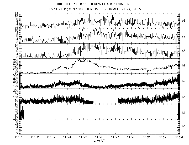Click the 11:24 time axis tick label
This screenshot has height=145, width=189.
[67, 137]
